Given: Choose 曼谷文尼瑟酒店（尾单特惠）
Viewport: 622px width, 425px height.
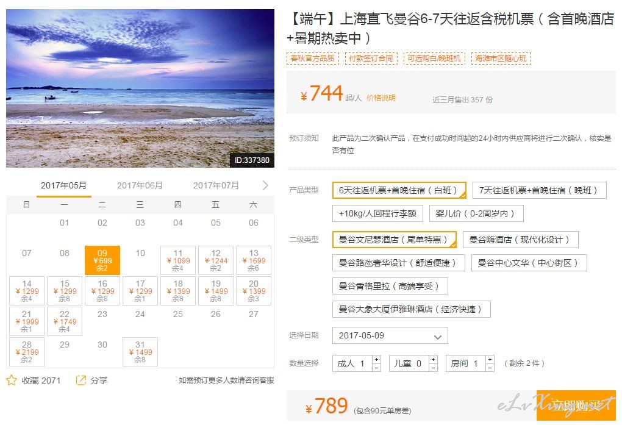Looking at the screenshot, I should click(395, 240).
